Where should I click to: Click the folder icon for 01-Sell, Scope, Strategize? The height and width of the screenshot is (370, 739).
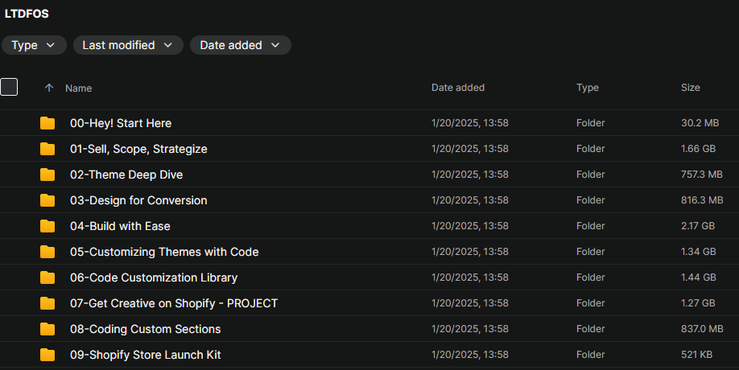[x=47, y=149]
